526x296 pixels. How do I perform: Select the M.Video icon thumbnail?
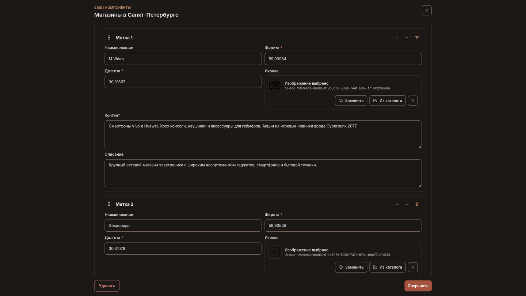(x=275, y=86)
